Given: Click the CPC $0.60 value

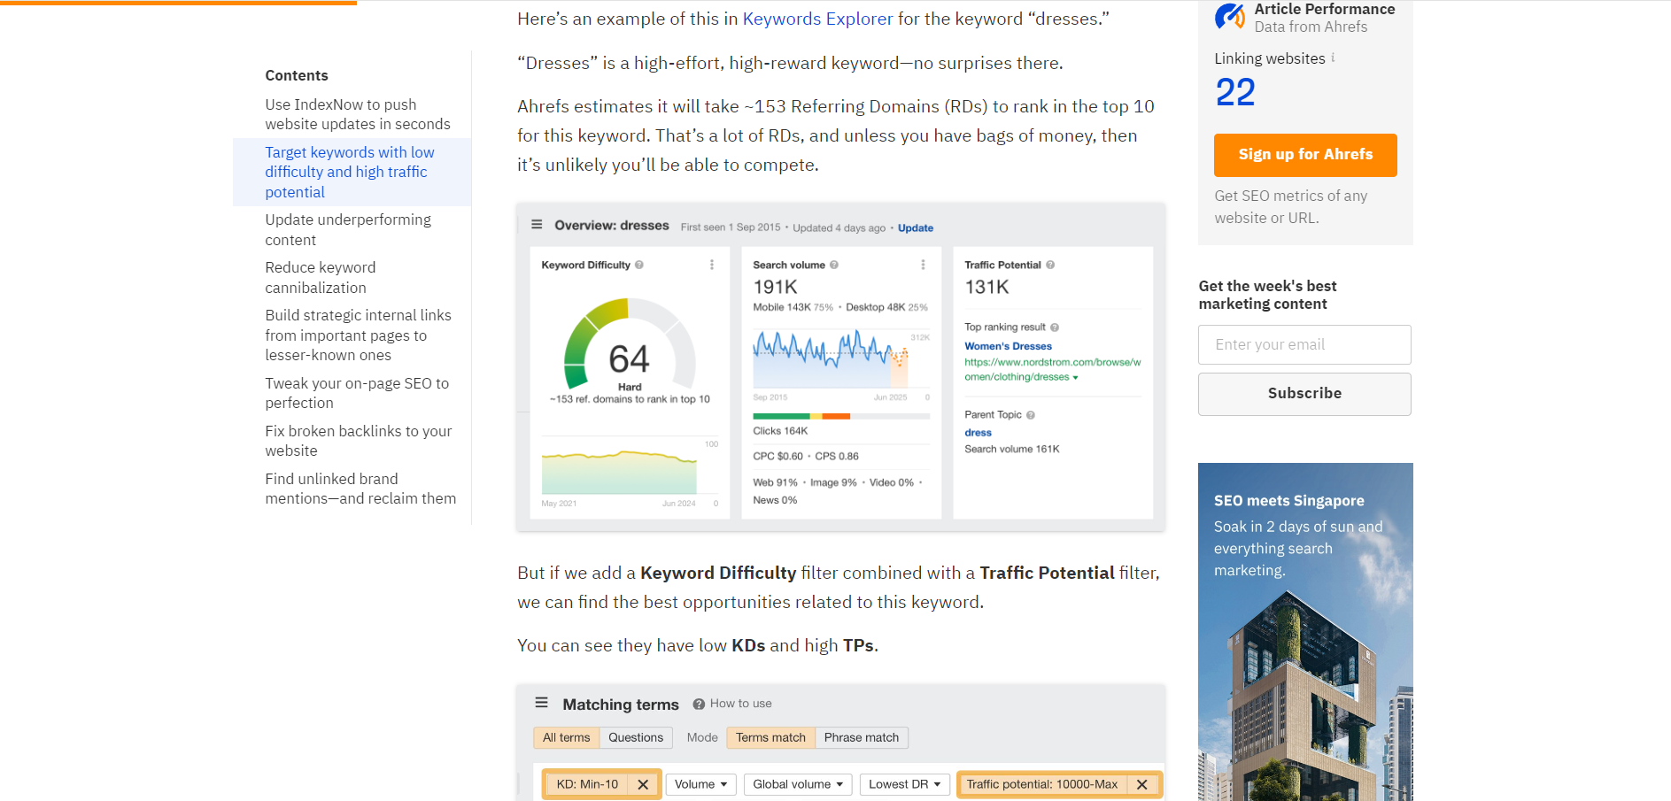Looking at the screenshot, I should coord(777,457).
